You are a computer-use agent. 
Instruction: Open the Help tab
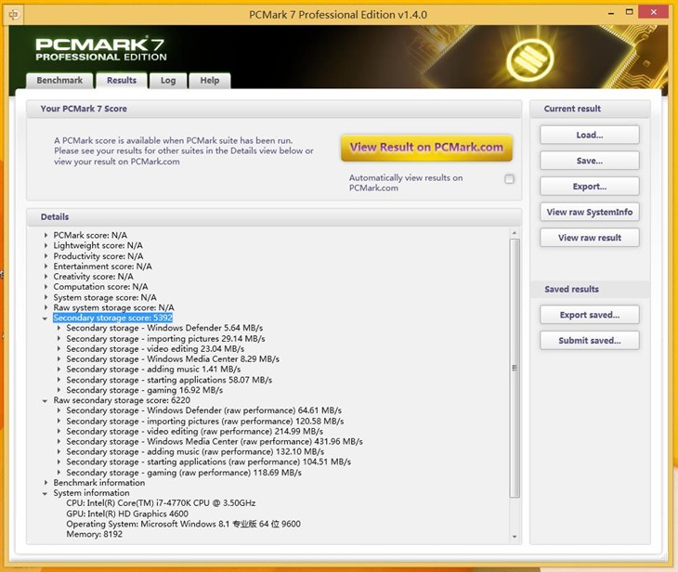(210, 81)
